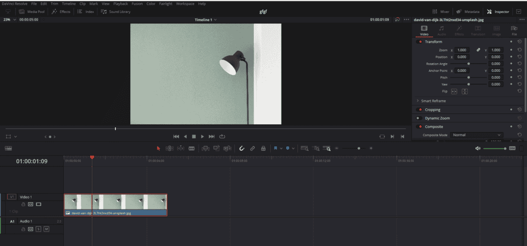
Task: Activate the Blade Edit Mode tool
Action: [x=191, y=148]
